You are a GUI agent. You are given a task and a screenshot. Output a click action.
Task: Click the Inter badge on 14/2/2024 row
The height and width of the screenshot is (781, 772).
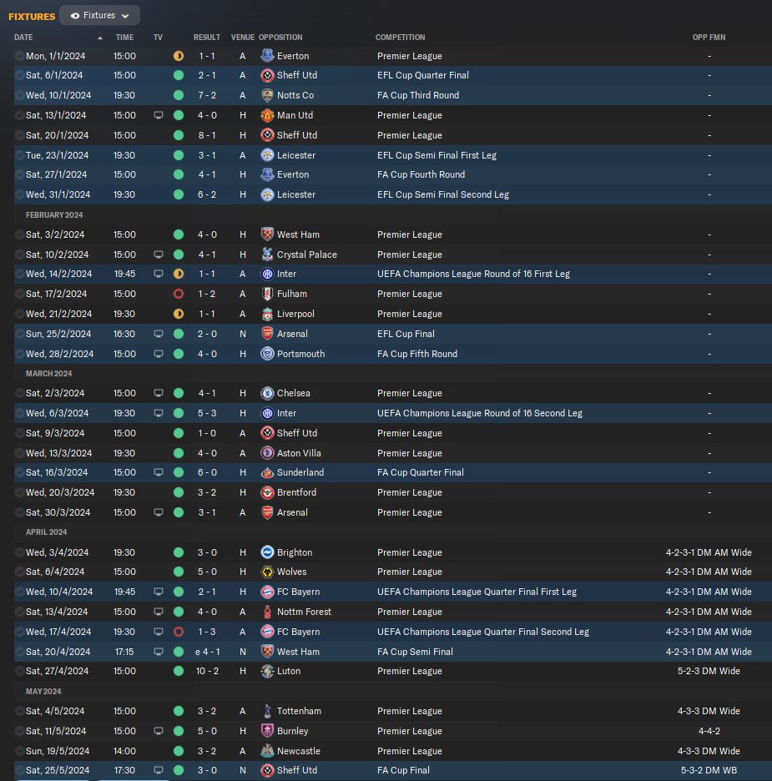coord(267,274)
